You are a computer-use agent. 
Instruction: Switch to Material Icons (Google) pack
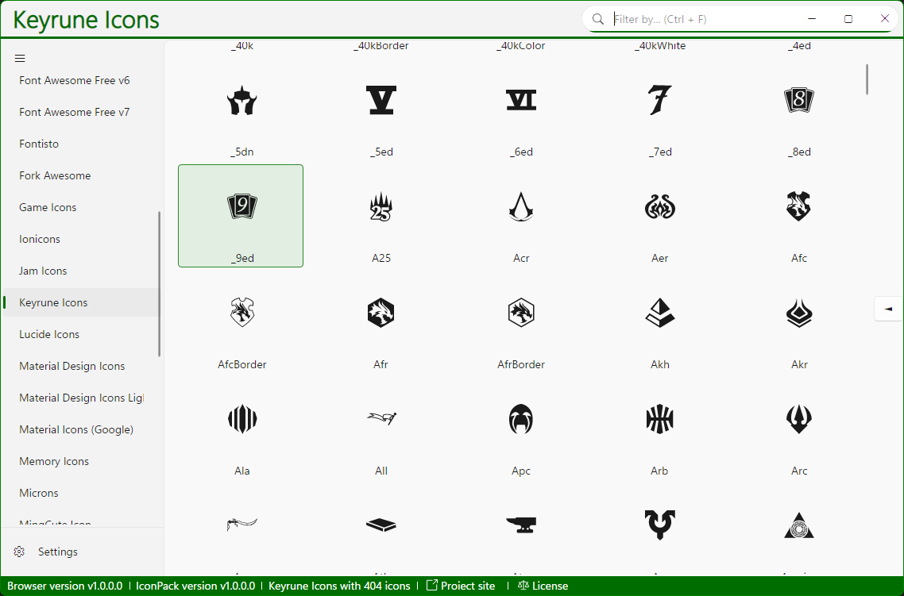76,429
